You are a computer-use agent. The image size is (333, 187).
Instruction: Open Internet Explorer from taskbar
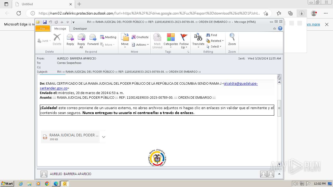(21, 184)
